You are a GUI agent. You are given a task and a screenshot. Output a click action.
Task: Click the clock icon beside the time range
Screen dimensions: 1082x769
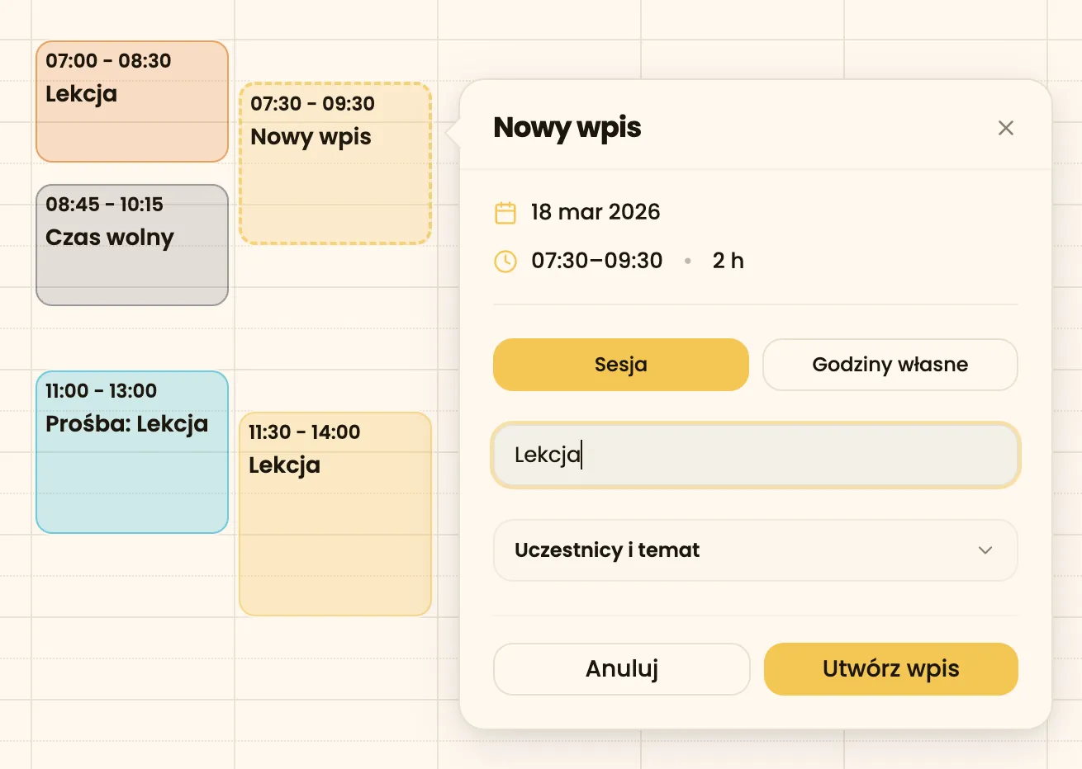[x=505, y=262]
